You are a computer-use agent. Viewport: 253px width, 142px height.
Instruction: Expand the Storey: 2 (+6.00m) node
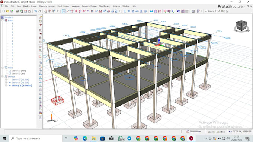pyautogui.click(x=6, y=85)
